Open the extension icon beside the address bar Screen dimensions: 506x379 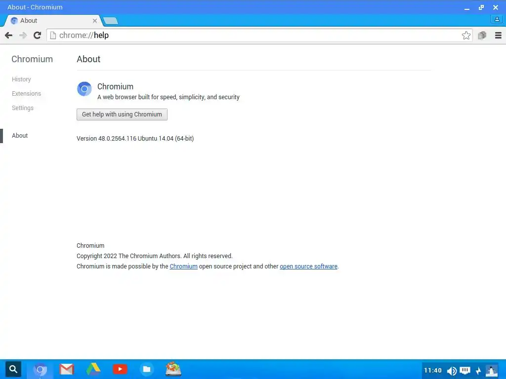click(x=482, y=35)
